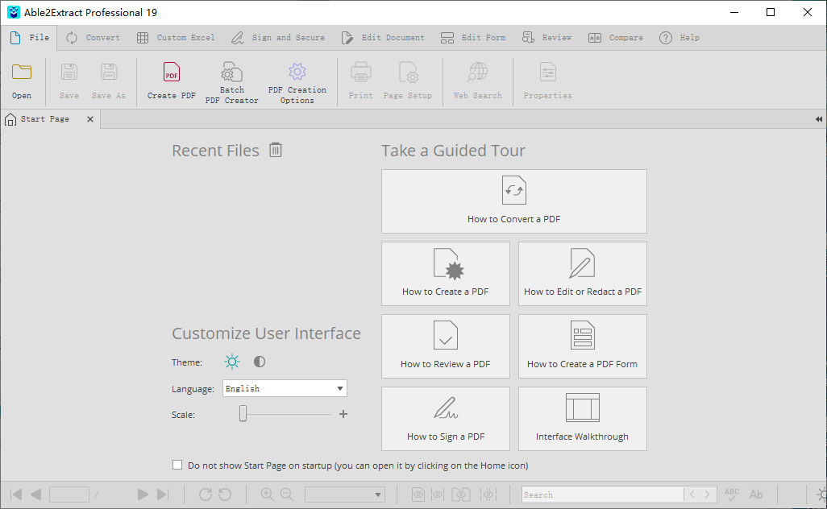Viewport: 827px width, 509px height.
Task: Open the Batch PDF Creator tool
Action: pos(231,73)
